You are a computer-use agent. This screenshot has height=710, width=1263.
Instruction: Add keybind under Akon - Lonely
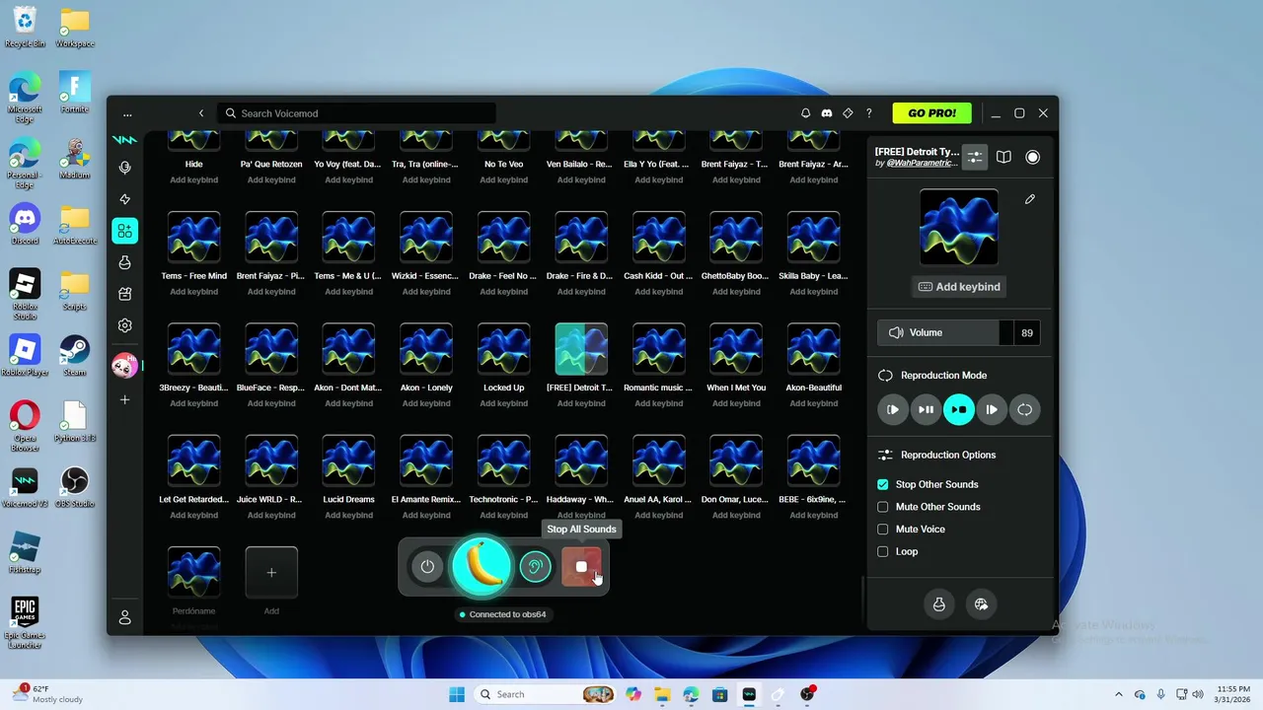click(x=426, y=403)
